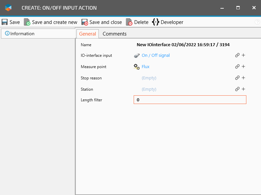Viewport: 261px width, 195px height.
Task: Select the General tab
Action: tap(87, 34)
